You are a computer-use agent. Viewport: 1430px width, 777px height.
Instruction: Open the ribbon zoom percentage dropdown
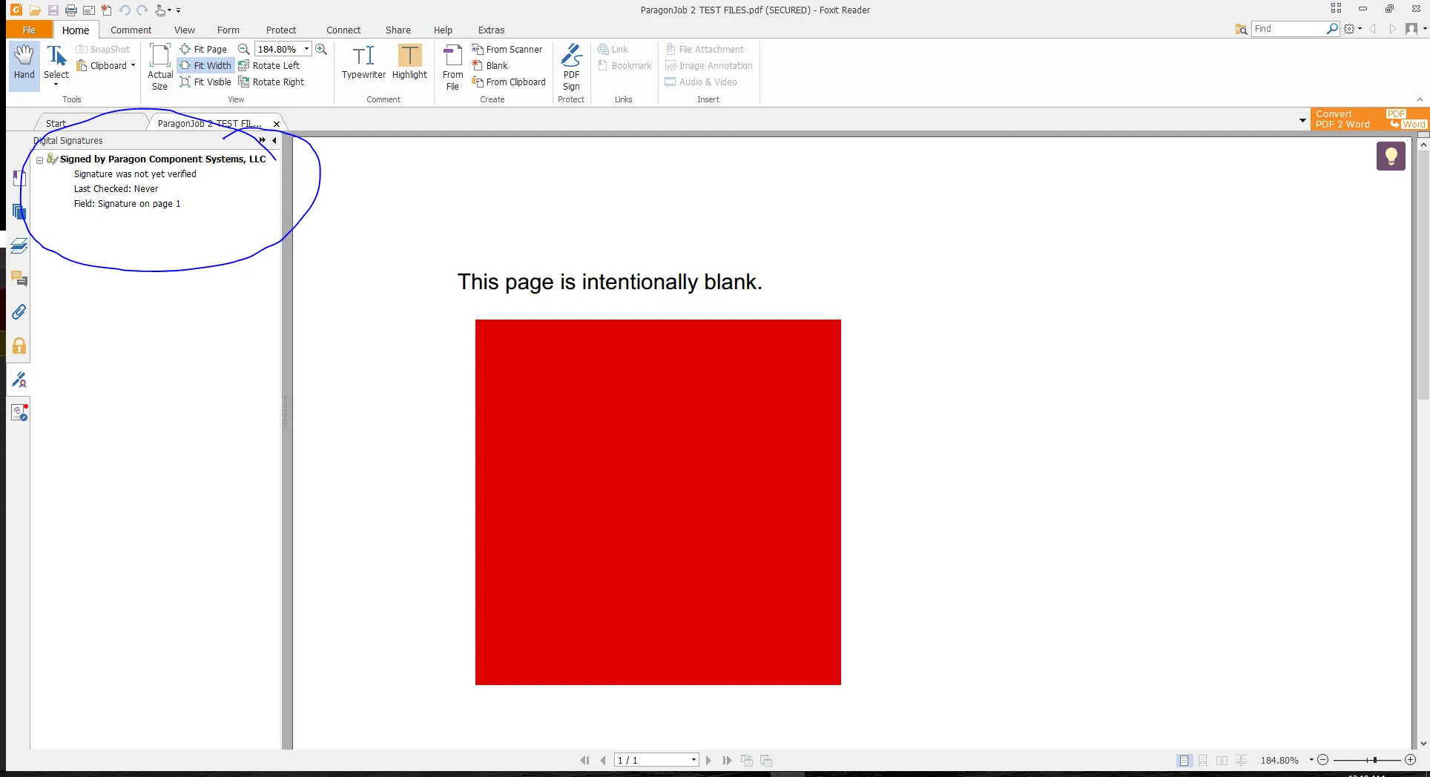click(306, 50)
